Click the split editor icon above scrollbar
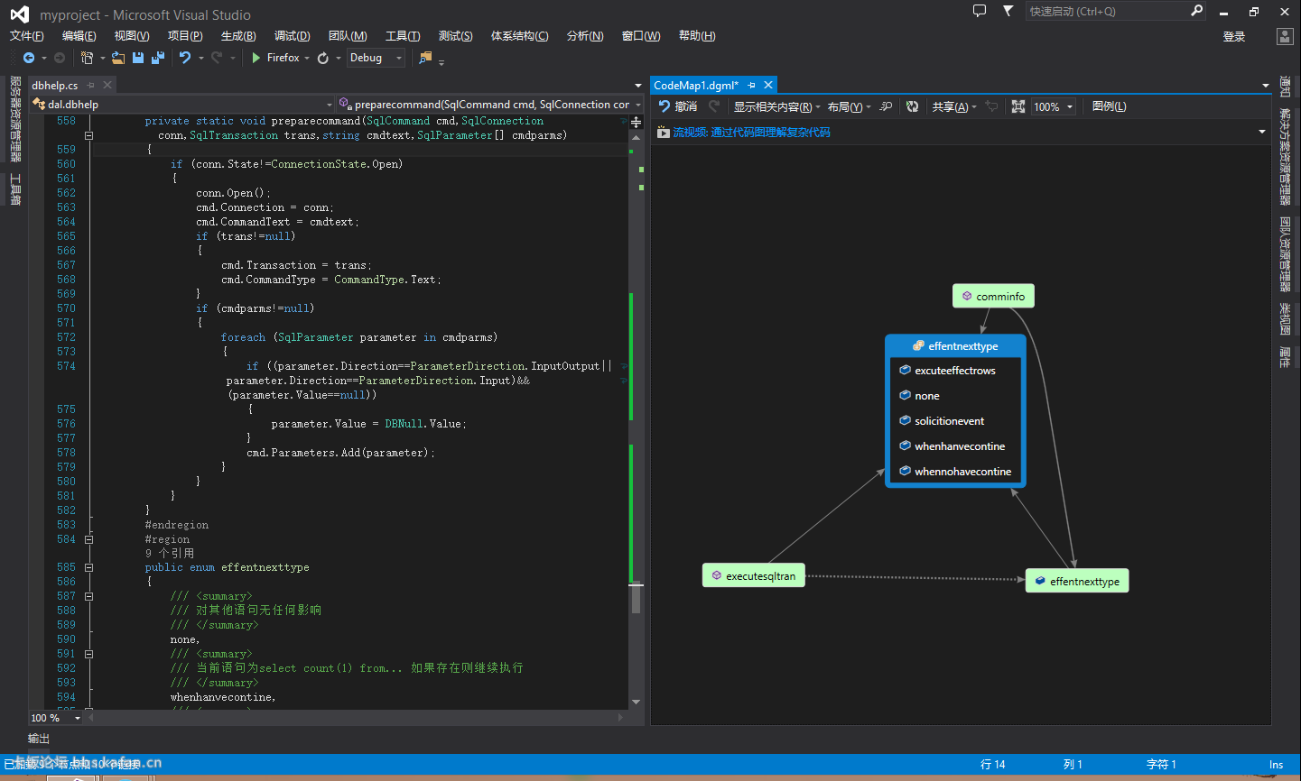Viewport: 1301px width, 781px height. (x=637, y=121)
